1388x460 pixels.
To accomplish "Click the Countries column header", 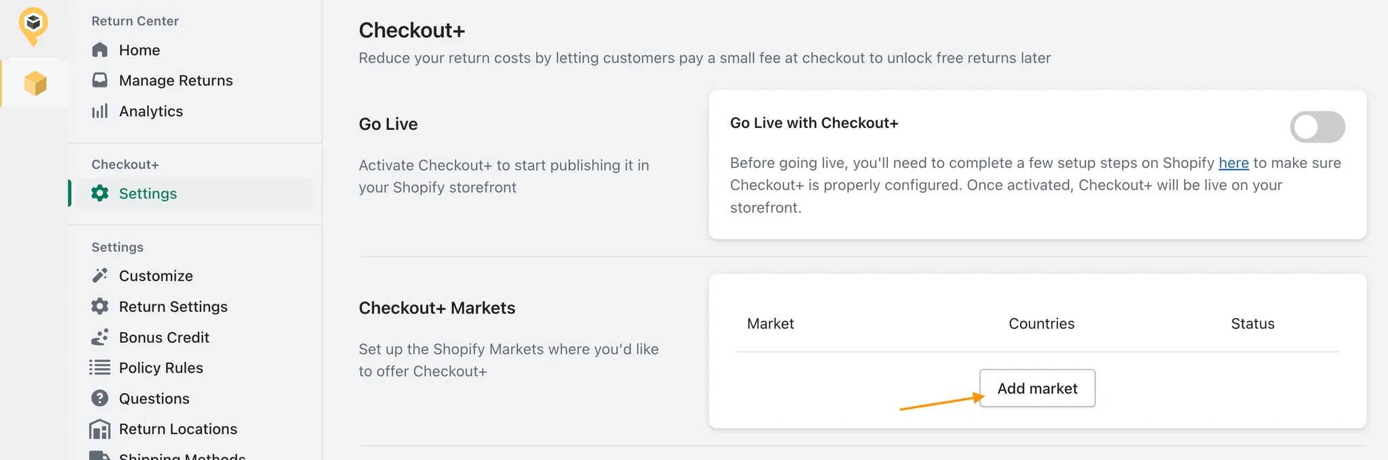I will (1041, 323).
